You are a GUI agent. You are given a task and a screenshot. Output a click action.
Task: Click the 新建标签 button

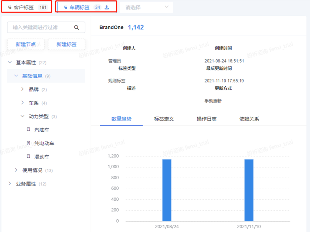[67, 44]
